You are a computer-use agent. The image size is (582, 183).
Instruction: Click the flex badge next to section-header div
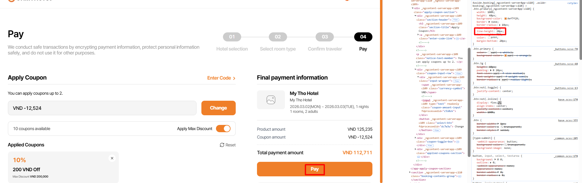pos(455,20)
